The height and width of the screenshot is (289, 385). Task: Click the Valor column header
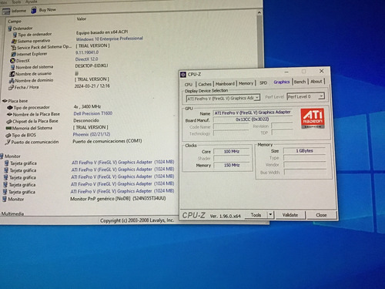point(82,19)
